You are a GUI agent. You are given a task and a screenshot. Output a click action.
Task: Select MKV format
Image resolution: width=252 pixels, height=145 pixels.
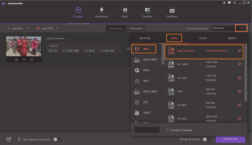click(x=146, y=81)
